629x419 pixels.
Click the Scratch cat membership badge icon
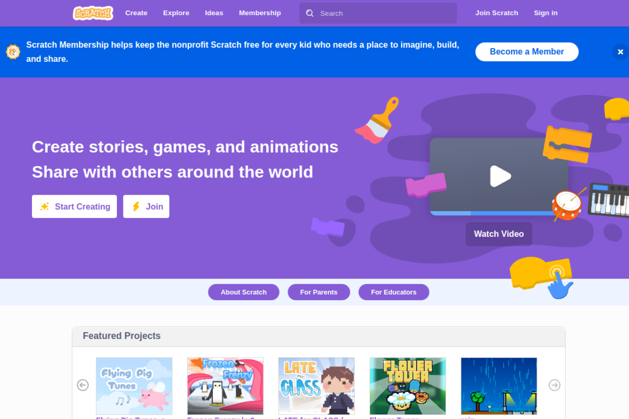pos(13,52)
